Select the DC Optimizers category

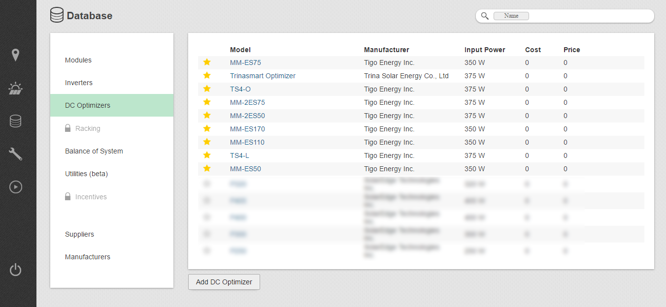(112, 105)
